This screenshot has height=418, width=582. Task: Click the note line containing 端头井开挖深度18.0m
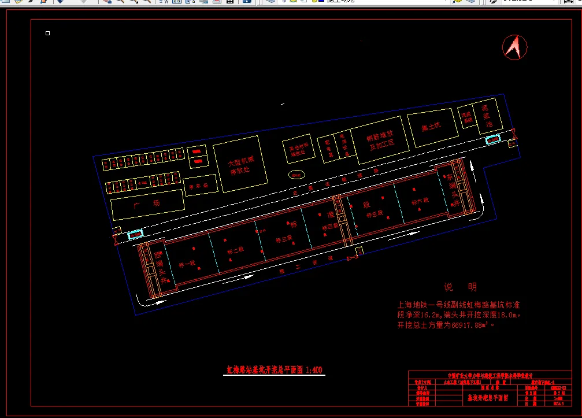pyautogui.click(x=459, y=315)
